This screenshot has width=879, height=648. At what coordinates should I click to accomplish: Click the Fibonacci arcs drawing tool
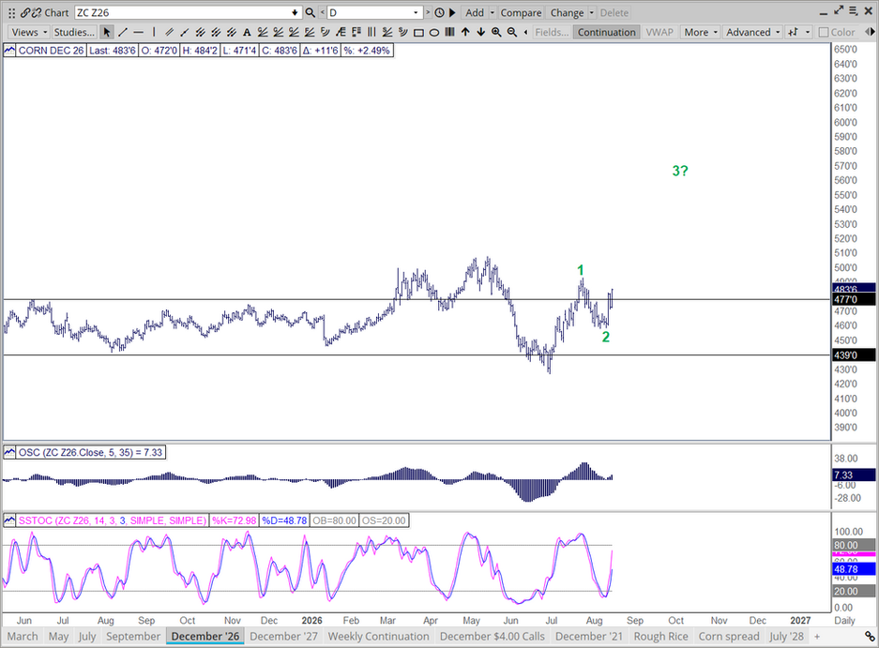click(325, 32)
